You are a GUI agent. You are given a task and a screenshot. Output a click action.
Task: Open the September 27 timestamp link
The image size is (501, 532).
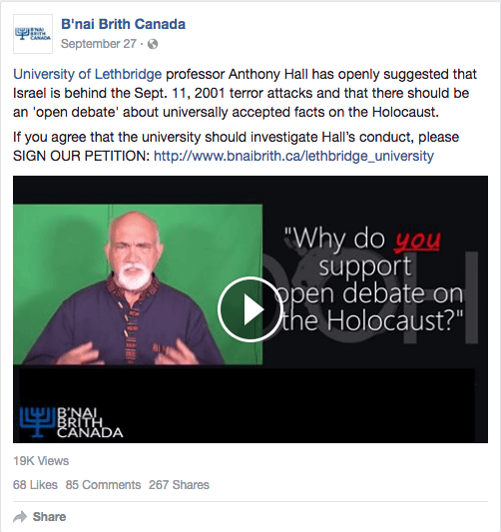point(99,44)
